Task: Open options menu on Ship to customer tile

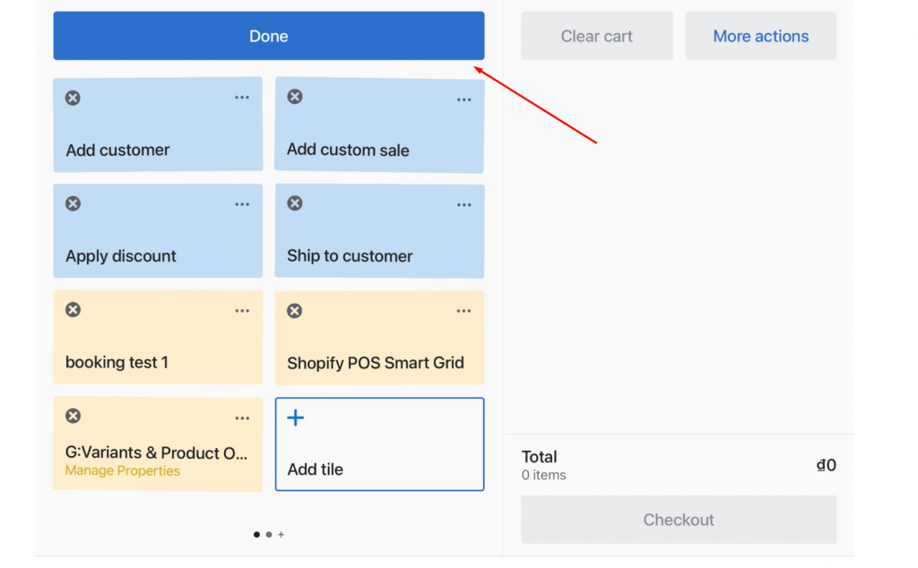Action: 463,203
